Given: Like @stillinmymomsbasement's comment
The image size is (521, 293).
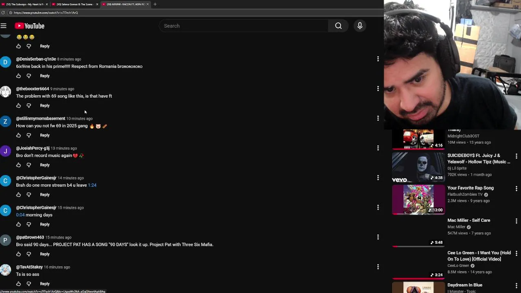Looking at the screenshot, I should pos(18,135).
